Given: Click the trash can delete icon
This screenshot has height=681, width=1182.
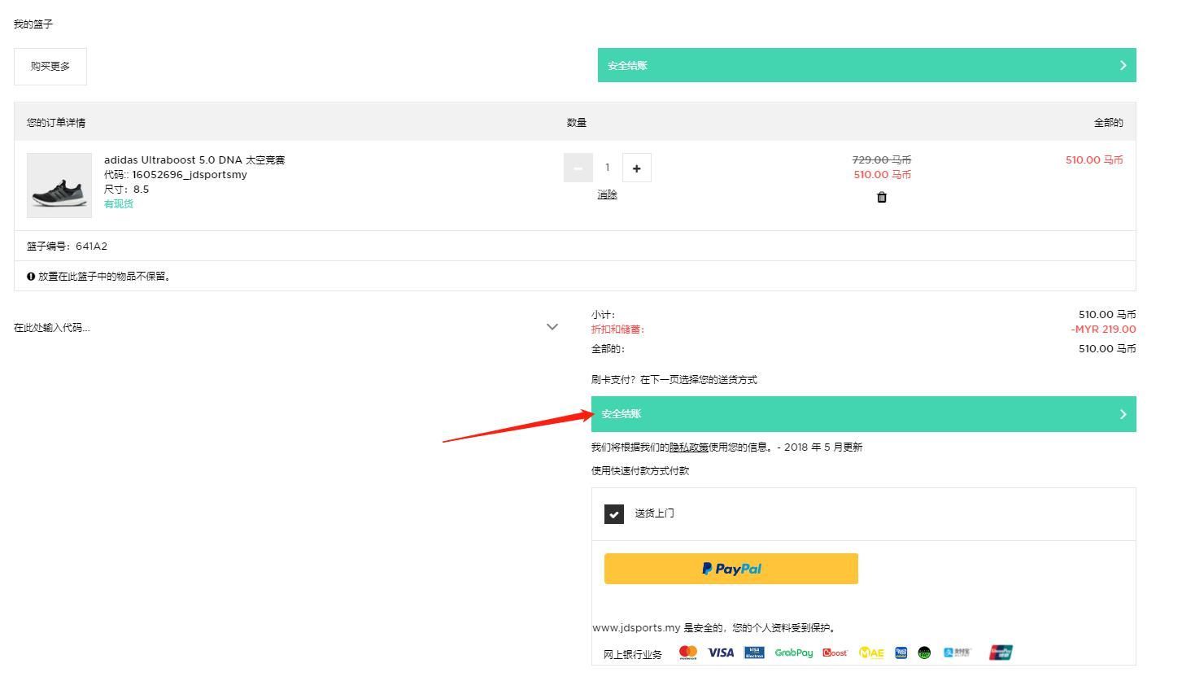Looking at the screenshot, I should click(x=882, y=197).
